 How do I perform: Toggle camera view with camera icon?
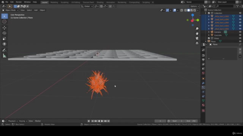coord(197,38)
